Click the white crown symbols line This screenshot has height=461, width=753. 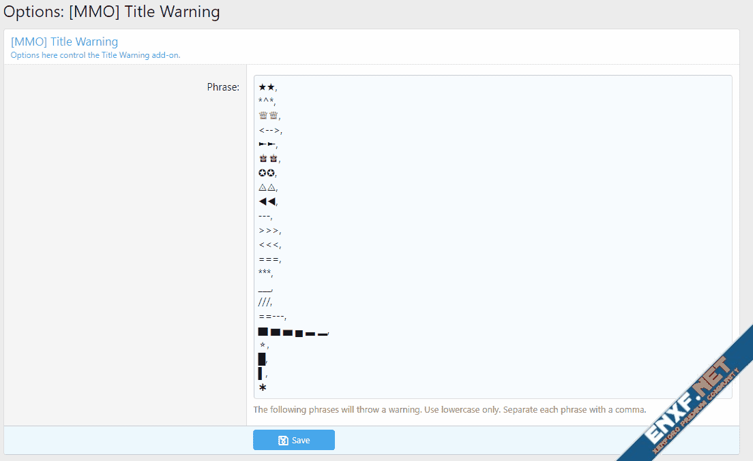(269, 116)
